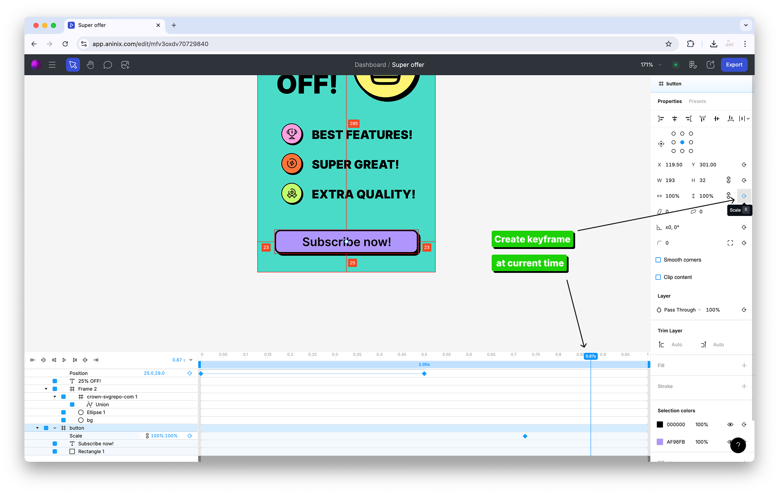Align bottom icon in Properties panel

tap(730, 119)
